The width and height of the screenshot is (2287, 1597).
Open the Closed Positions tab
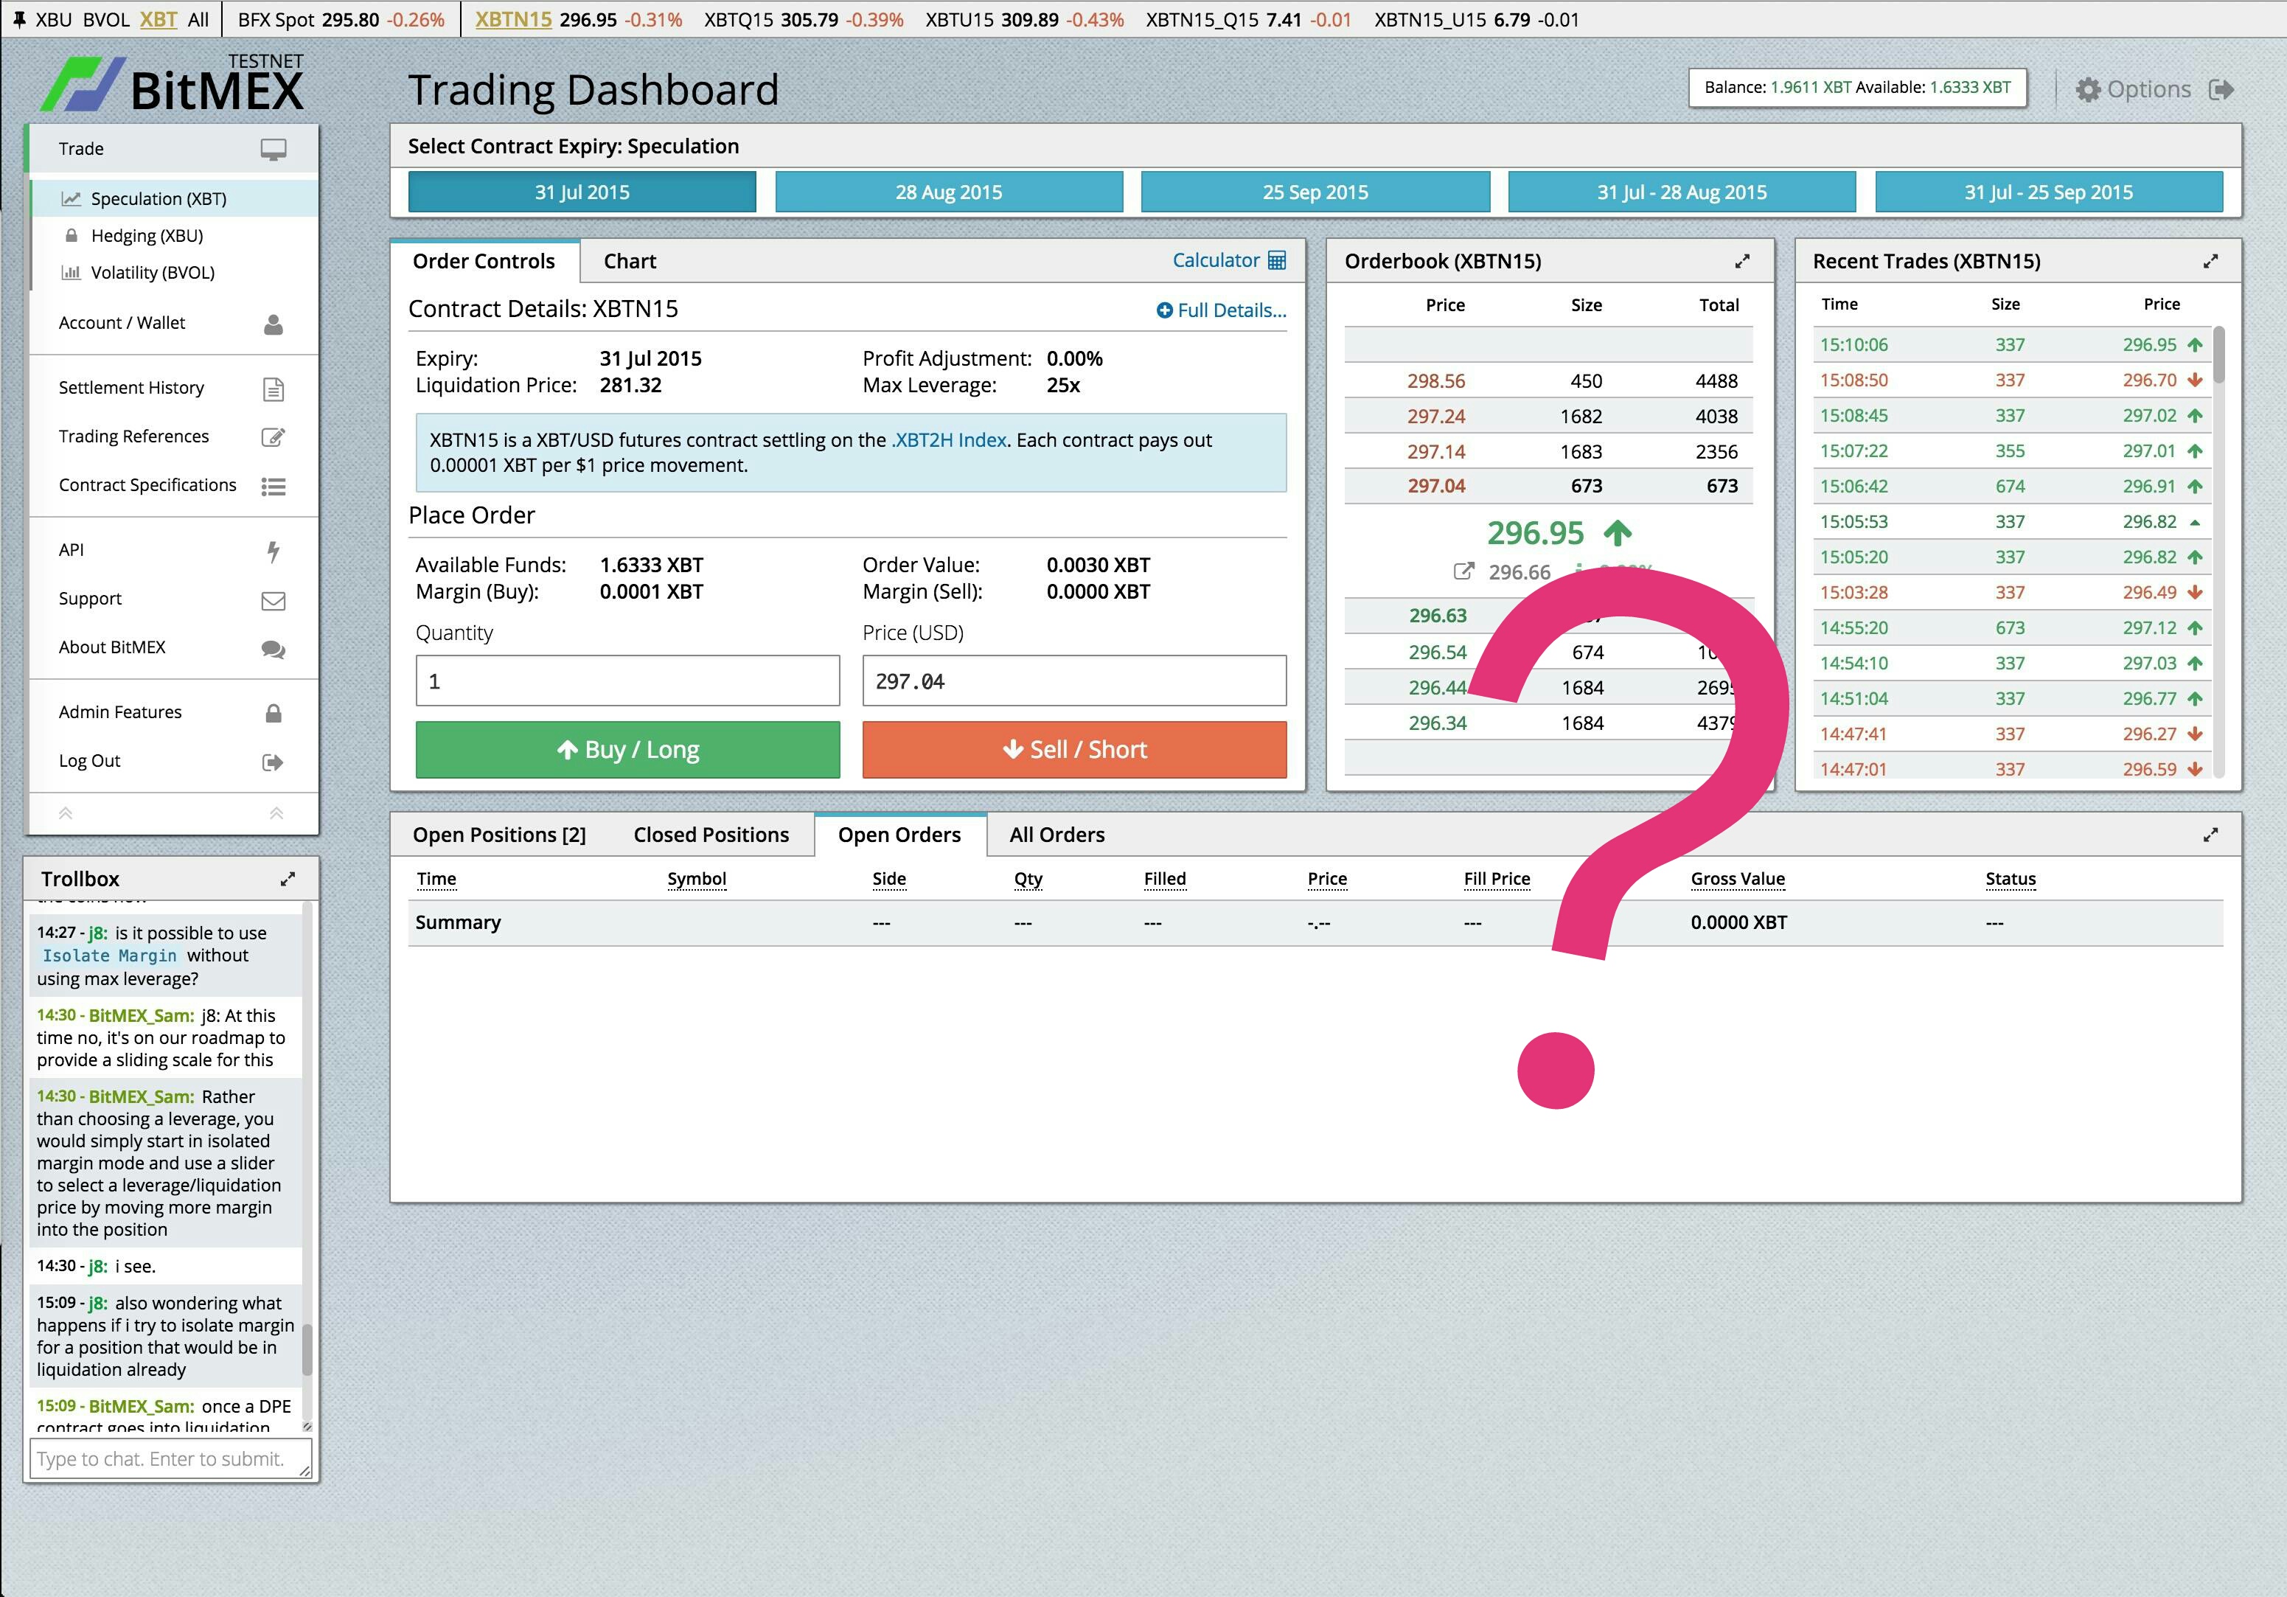pyautogui.click(x=710, y=835)
